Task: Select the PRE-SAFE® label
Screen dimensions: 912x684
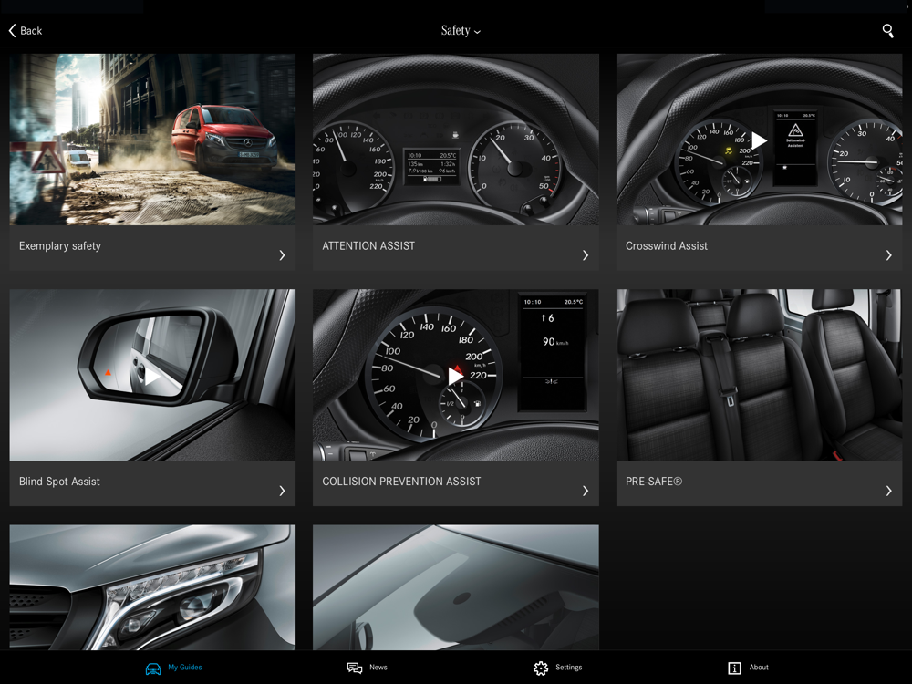Action: click(654, 482)
